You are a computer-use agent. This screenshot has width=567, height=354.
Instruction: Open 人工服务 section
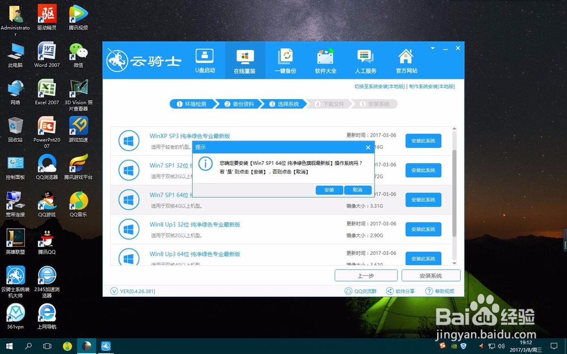[x=366, y=61]
